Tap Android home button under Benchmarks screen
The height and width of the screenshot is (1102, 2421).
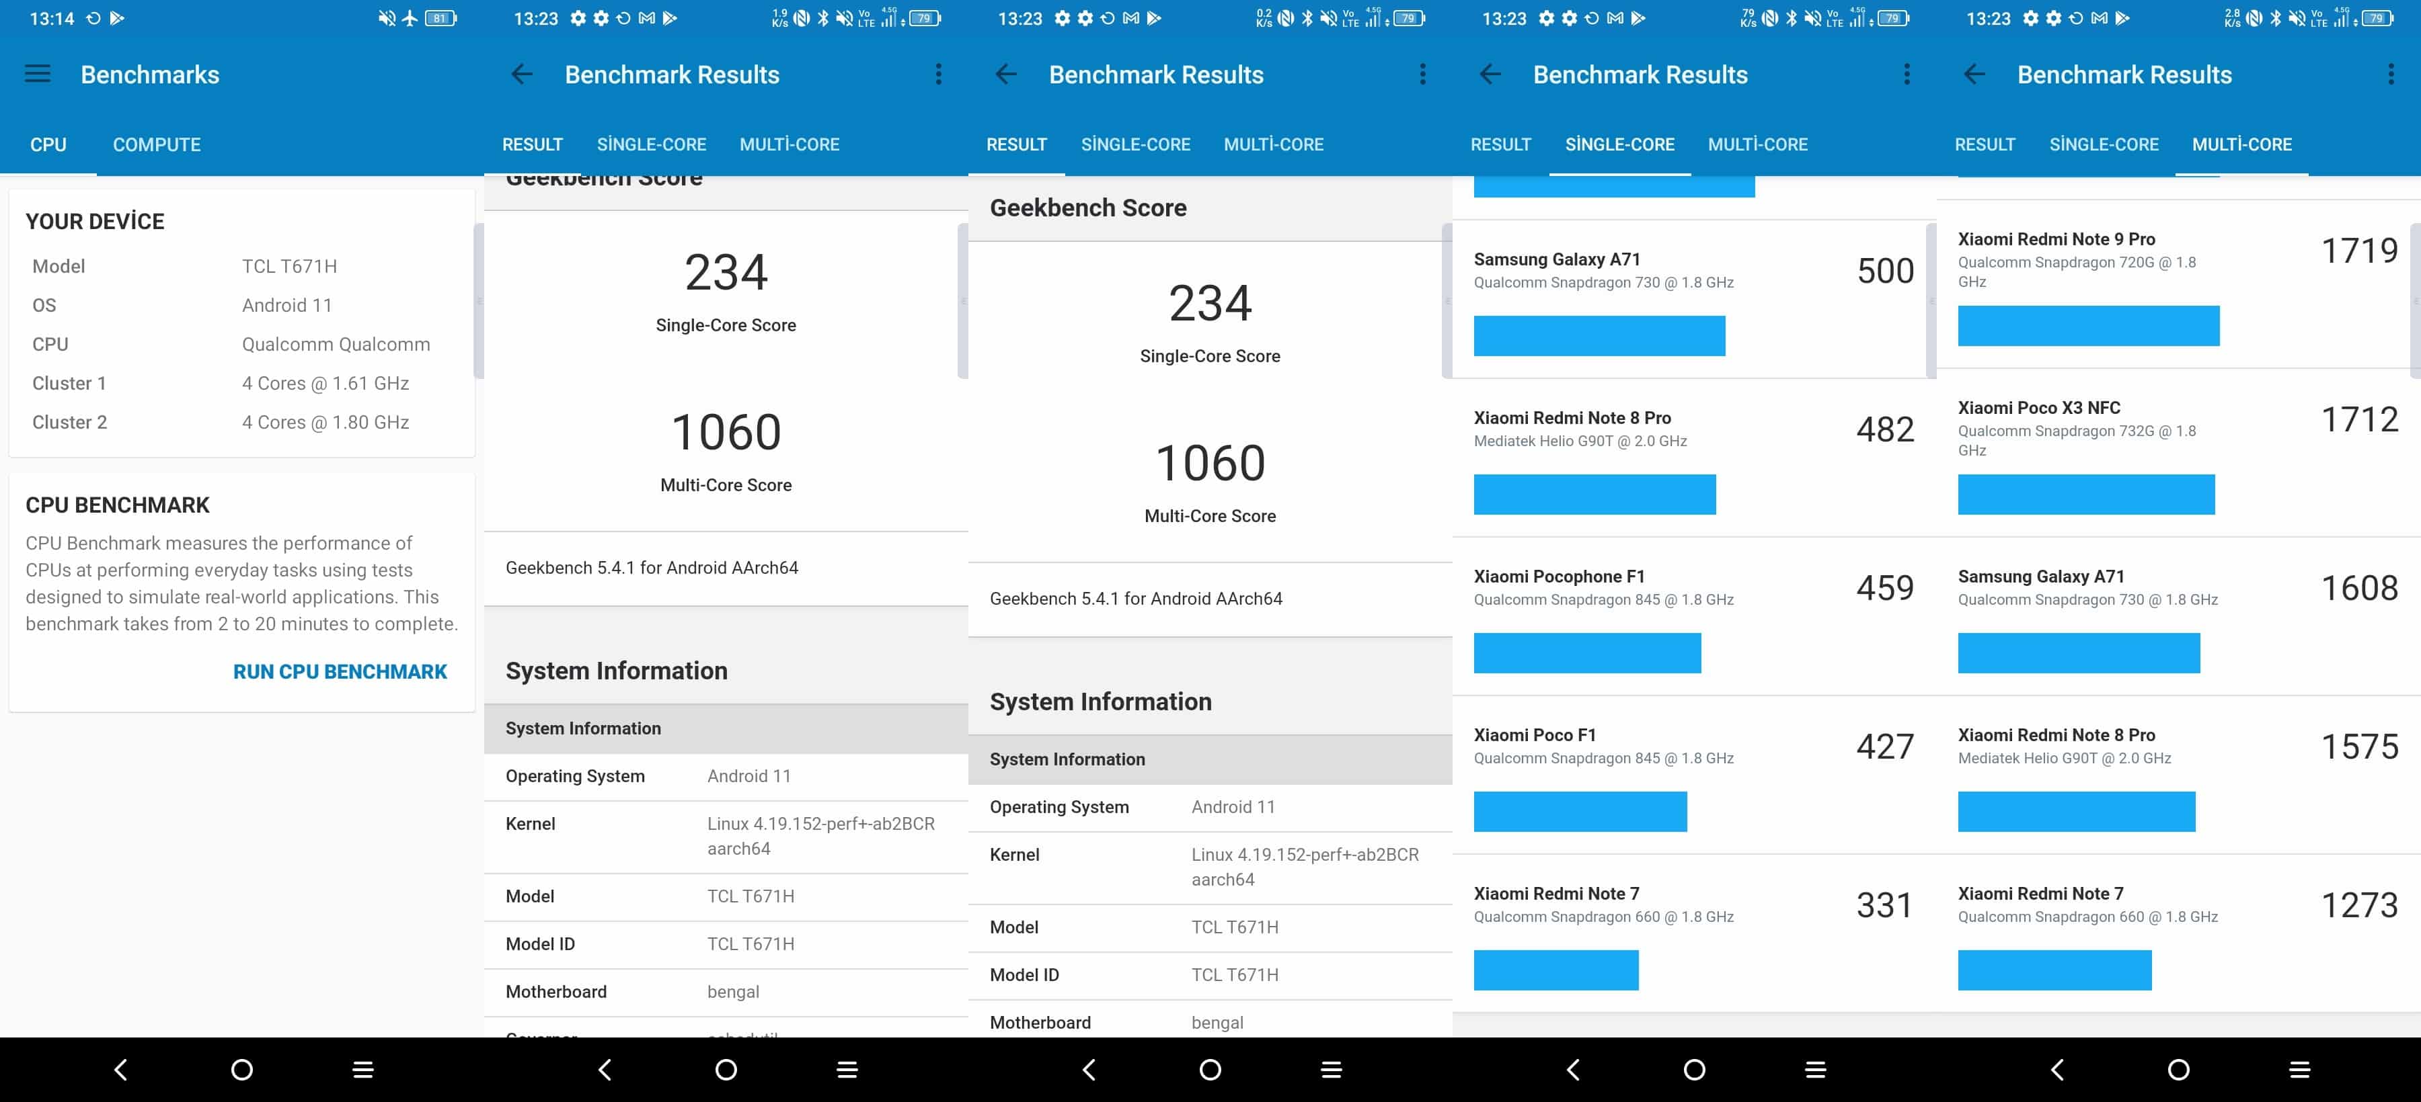pyautogui.click(x=241, y=1069)
